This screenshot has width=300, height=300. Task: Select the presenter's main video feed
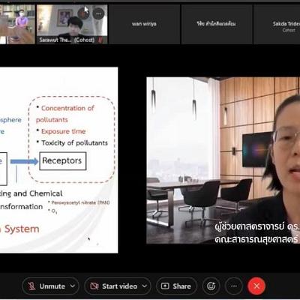point(223,160)
